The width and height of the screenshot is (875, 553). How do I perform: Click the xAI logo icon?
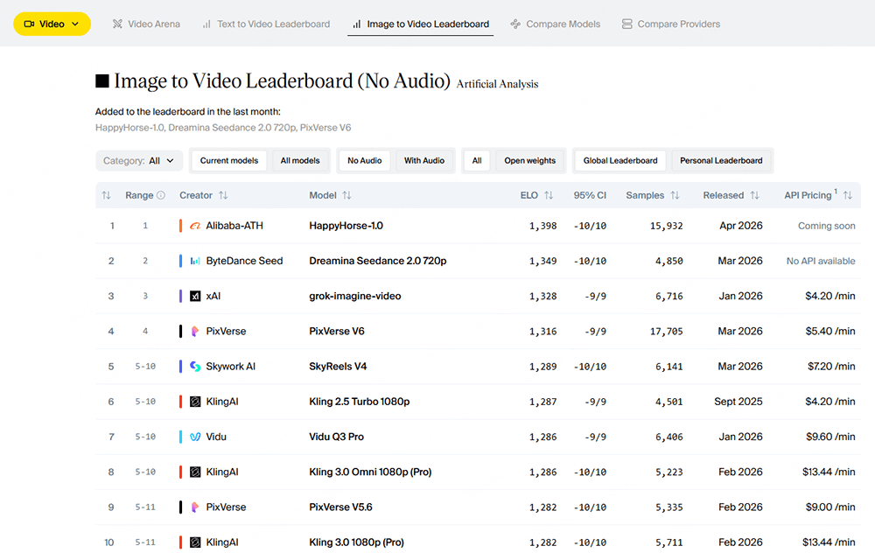[195, 297]
